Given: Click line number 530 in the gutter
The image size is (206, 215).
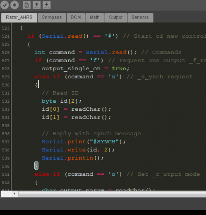Looking at the screenshot, I should (6, 85).
